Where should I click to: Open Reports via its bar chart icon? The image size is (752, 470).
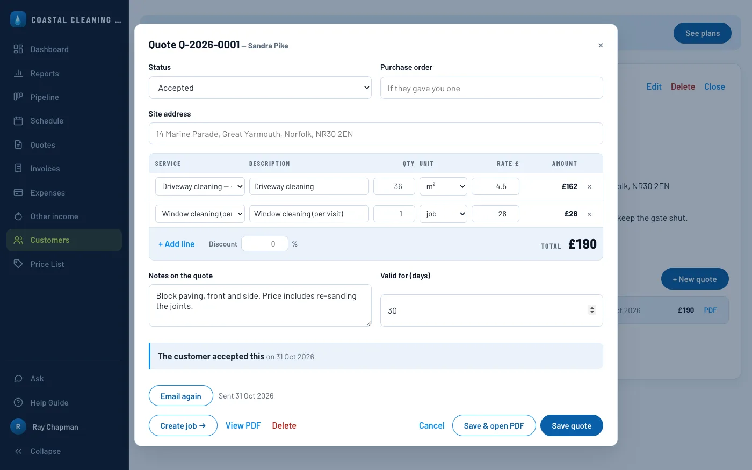click(x=18, y=73)
